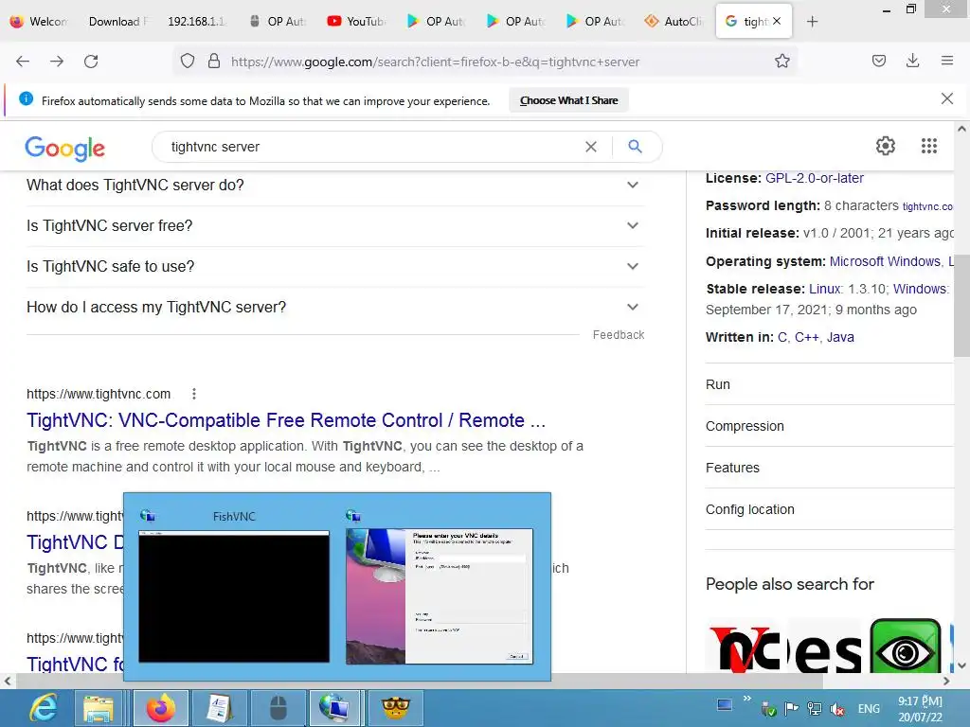This screenshot has height=727, width=970.
Task: Switch to the Download tab
Action: point(117,22)
